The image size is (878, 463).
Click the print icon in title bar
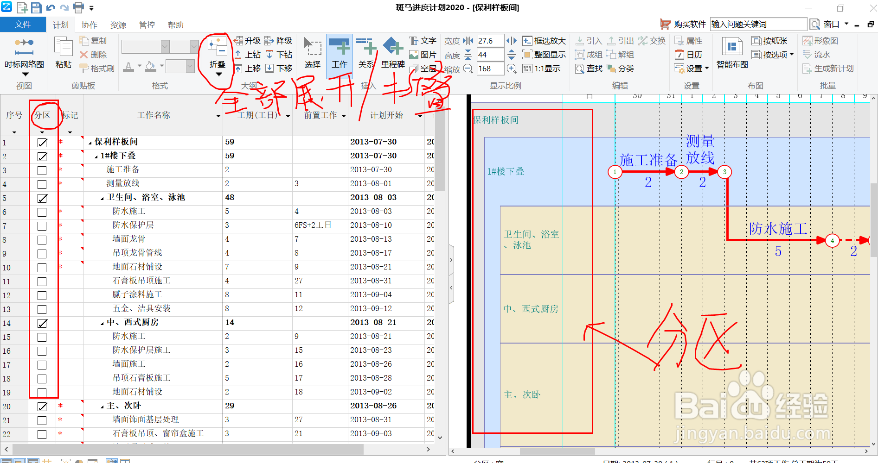(78, 7)
